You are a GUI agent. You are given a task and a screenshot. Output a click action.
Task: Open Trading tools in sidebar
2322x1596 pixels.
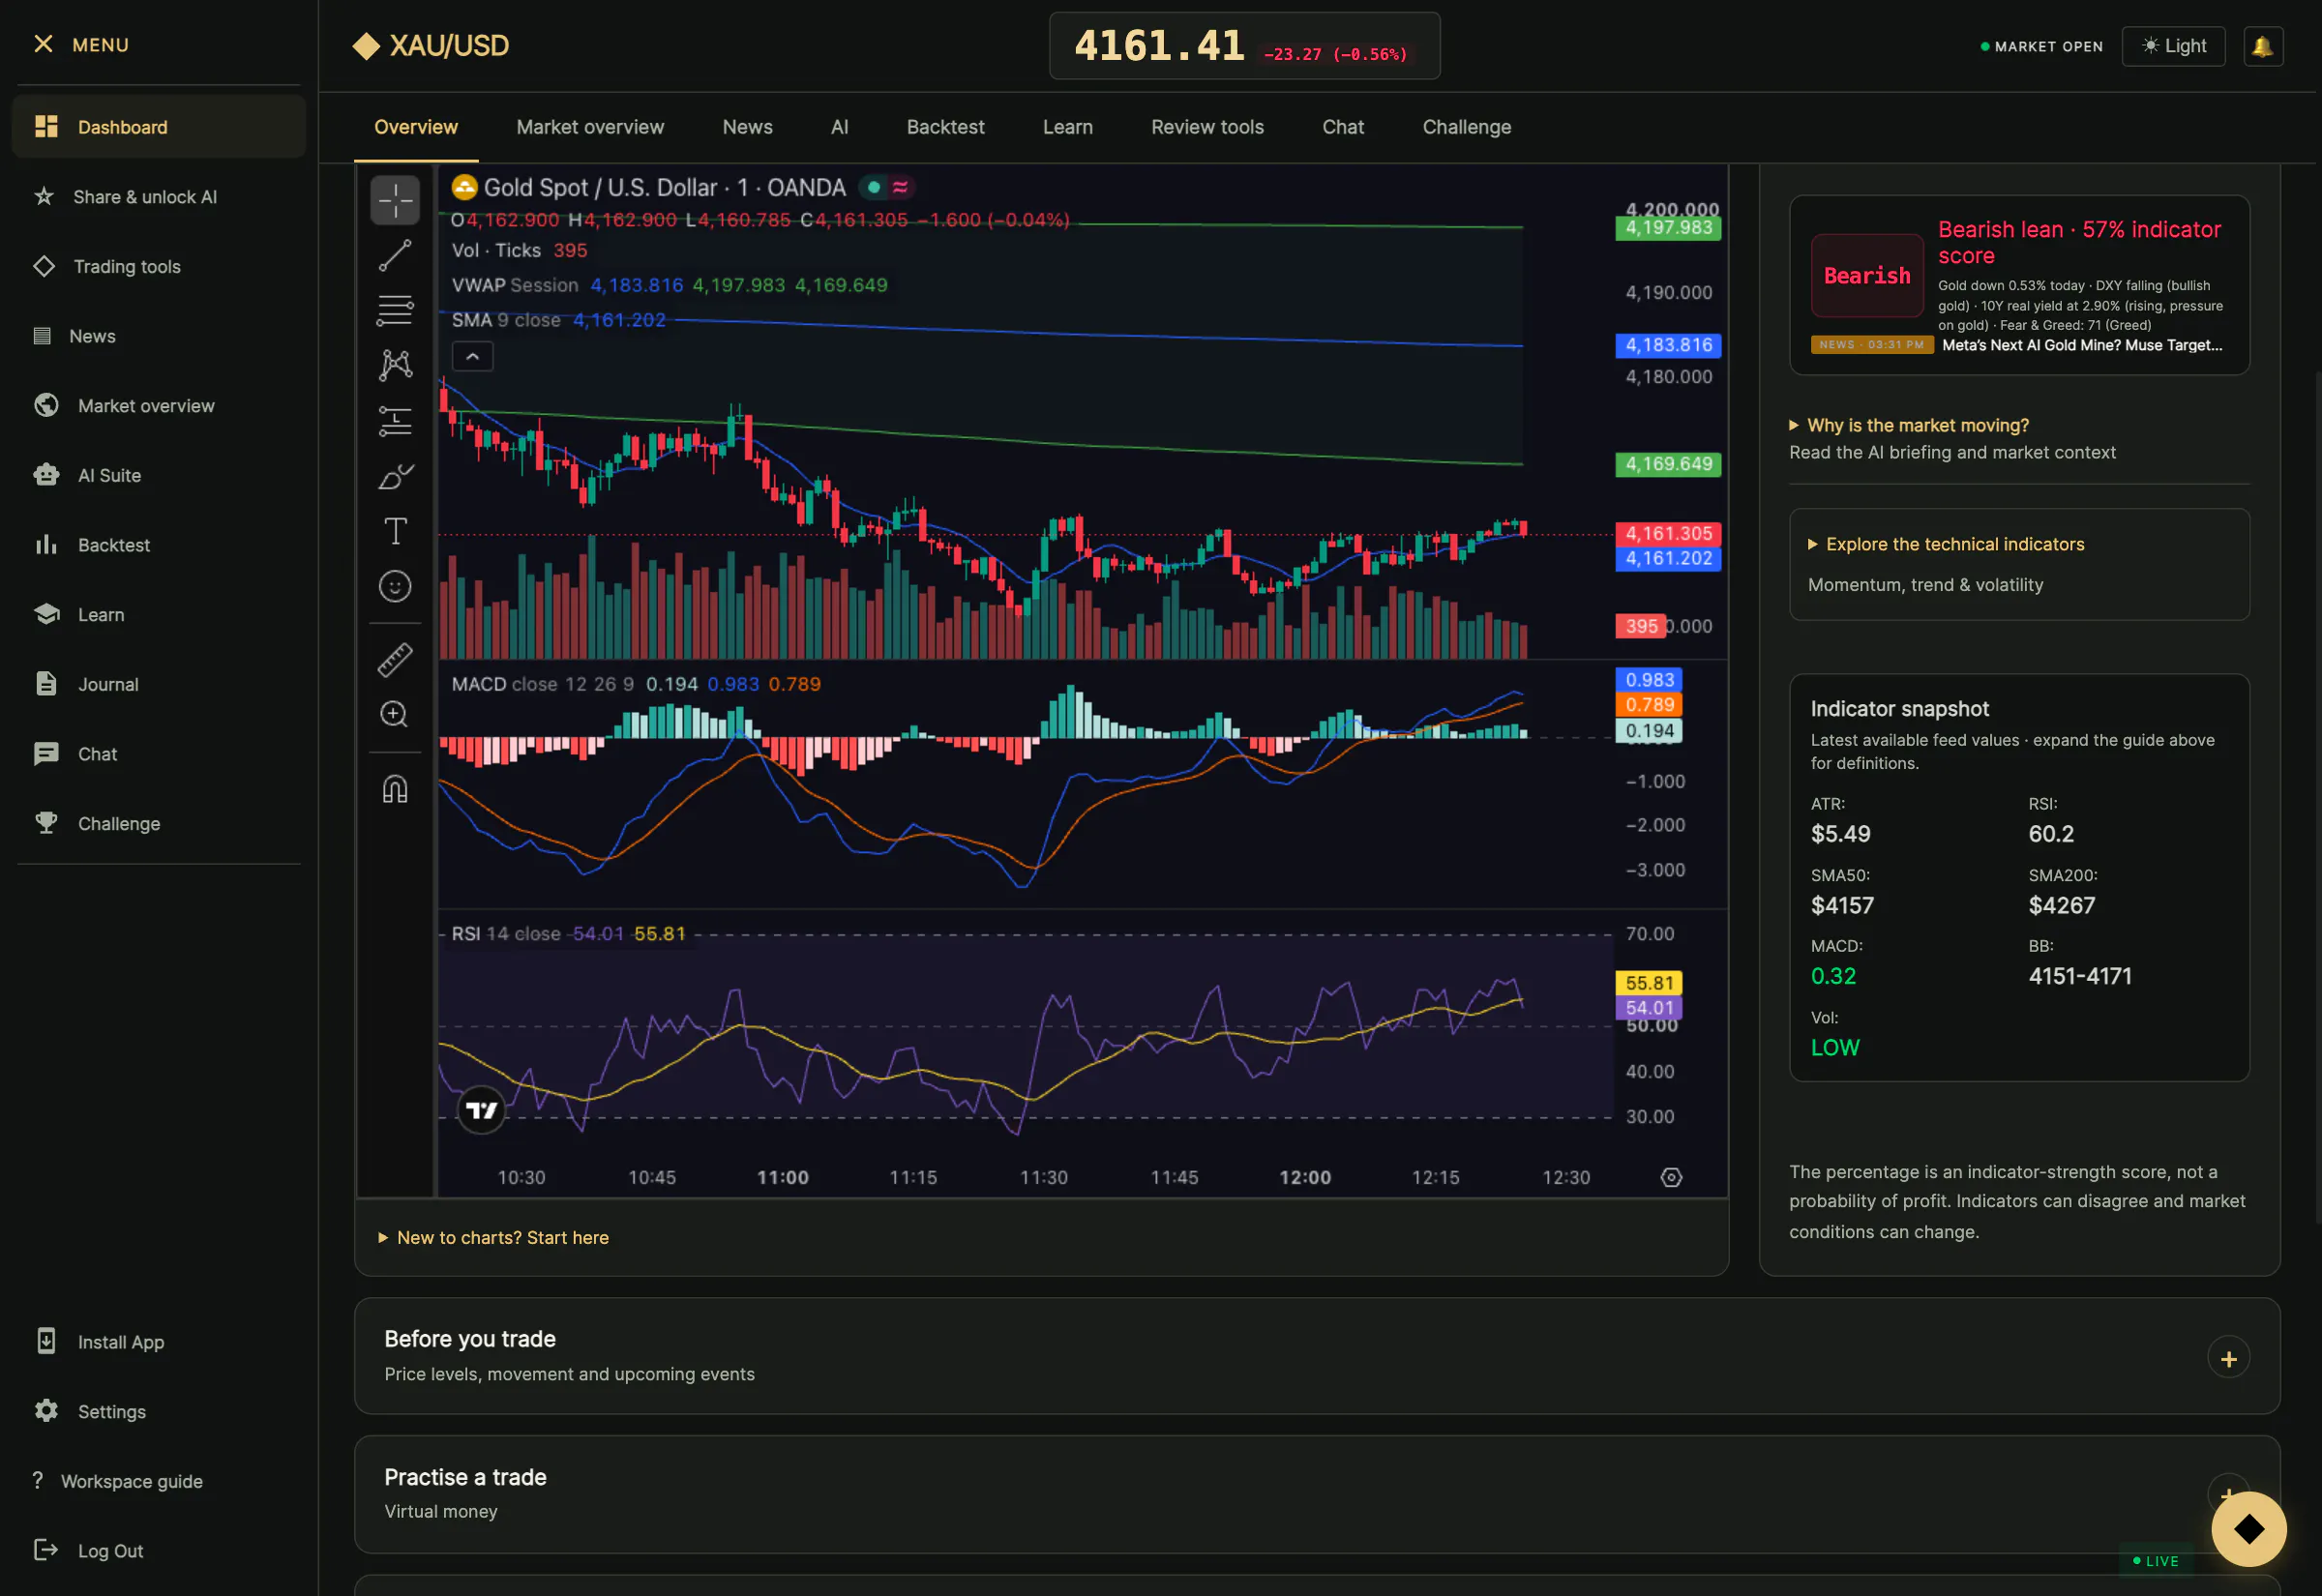click(159, 266)
